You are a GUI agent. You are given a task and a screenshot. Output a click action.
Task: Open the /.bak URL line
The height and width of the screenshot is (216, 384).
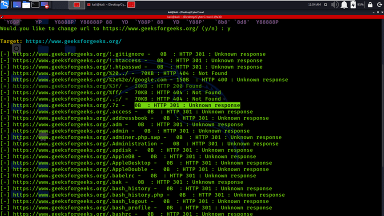(67, 182)
